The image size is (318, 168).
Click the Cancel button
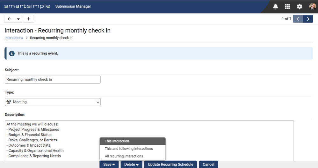[208, 164]
